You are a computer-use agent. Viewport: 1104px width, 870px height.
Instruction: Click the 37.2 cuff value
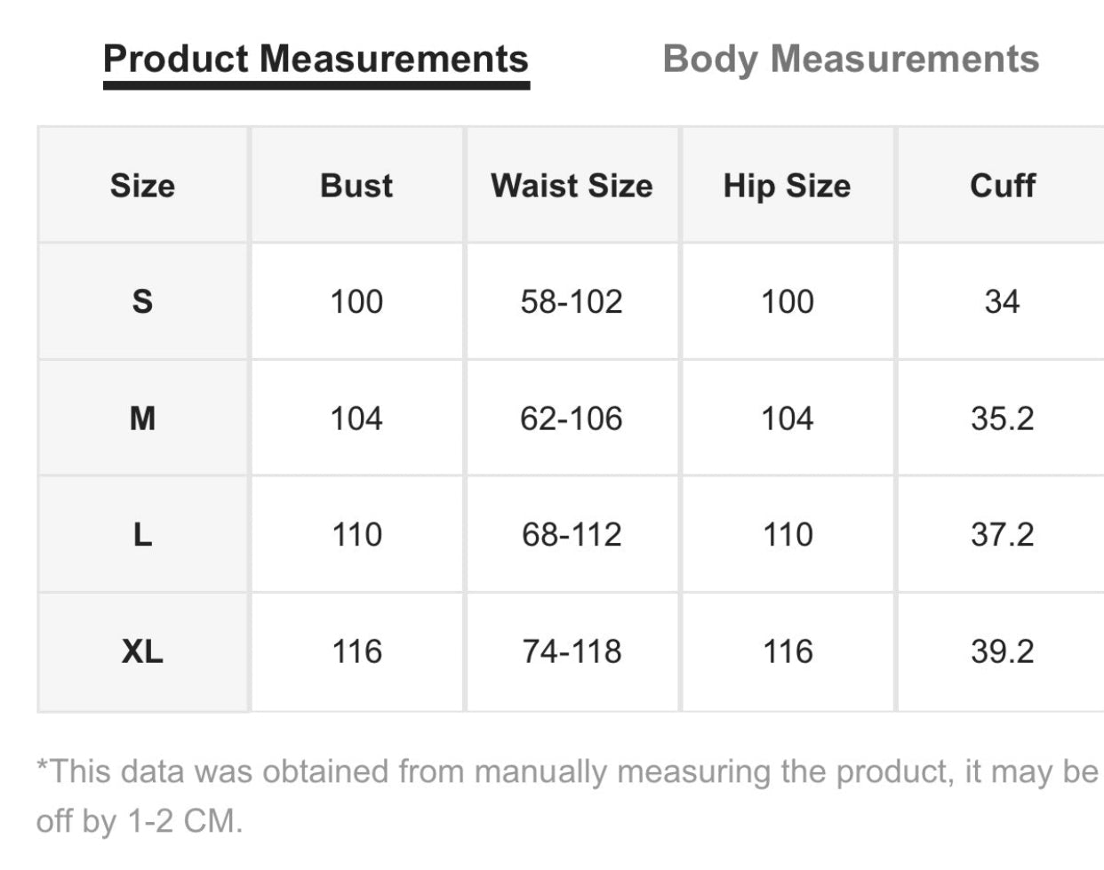1002,535
